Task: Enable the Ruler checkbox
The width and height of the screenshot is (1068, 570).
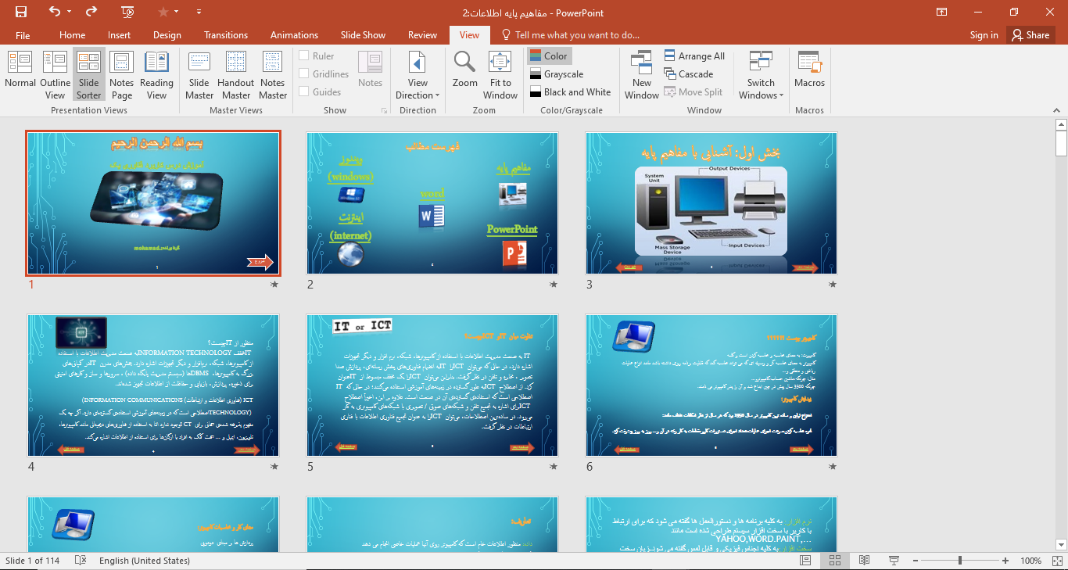Action: (304, 56)
